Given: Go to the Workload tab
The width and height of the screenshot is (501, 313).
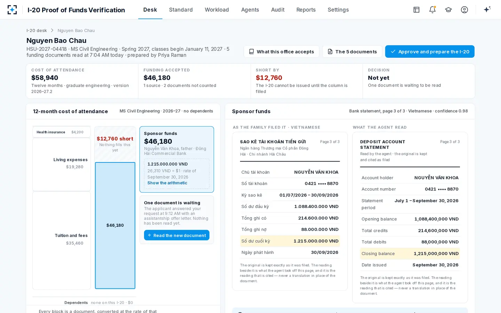Looking at the screenshot, I should [x=217, y=10].
